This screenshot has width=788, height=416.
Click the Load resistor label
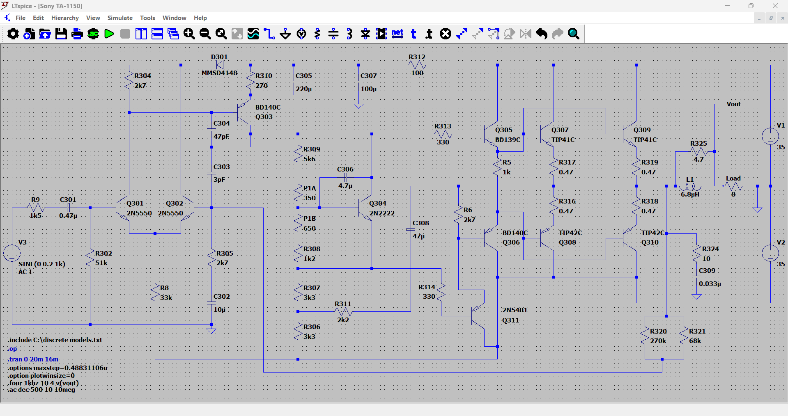(733, 178)
